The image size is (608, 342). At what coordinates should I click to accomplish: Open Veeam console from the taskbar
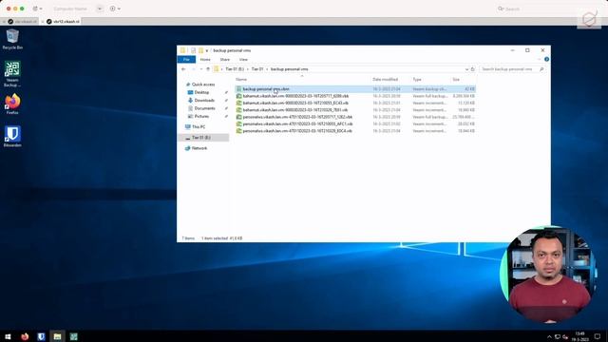pyautogui.click(x=74, y=336)
